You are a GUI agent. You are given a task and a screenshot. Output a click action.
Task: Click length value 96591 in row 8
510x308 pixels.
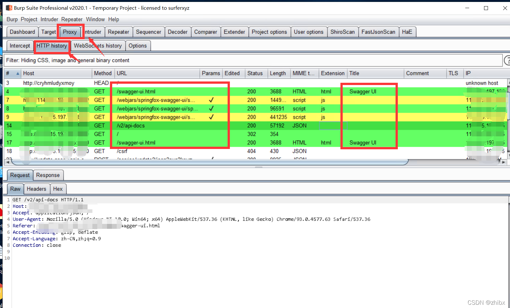point(277,109)
